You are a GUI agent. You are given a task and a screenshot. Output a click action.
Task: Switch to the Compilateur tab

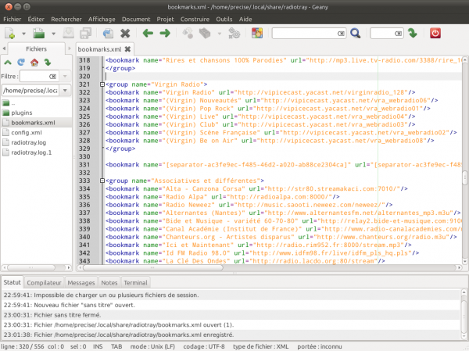(45, 282)
